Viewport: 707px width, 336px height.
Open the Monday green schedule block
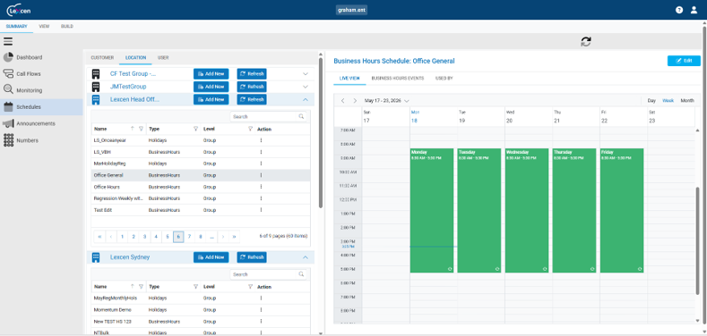(x=432, y=211)
